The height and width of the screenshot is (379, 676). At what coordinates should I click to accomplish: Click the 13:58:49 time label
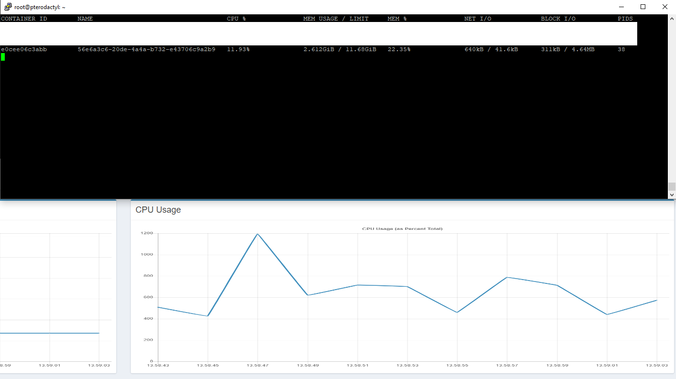pos(307,366)
